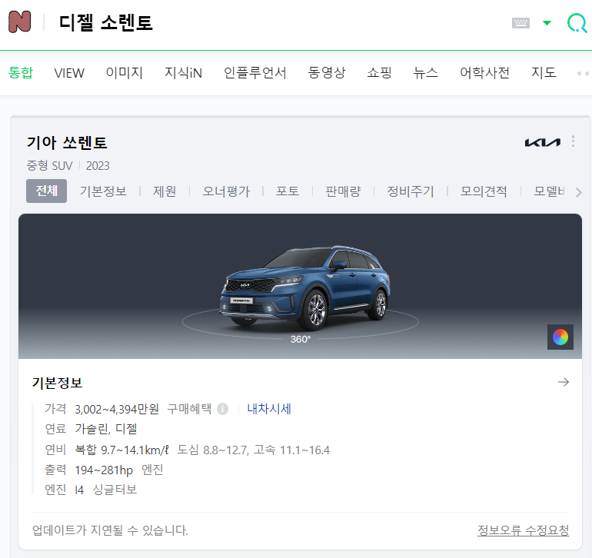View the 판매량 sub-tab

pyautogui.click(x=343, y=191)
